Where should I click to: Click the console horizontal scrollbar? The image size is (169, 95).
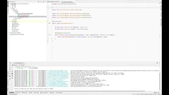pos(80,91)
